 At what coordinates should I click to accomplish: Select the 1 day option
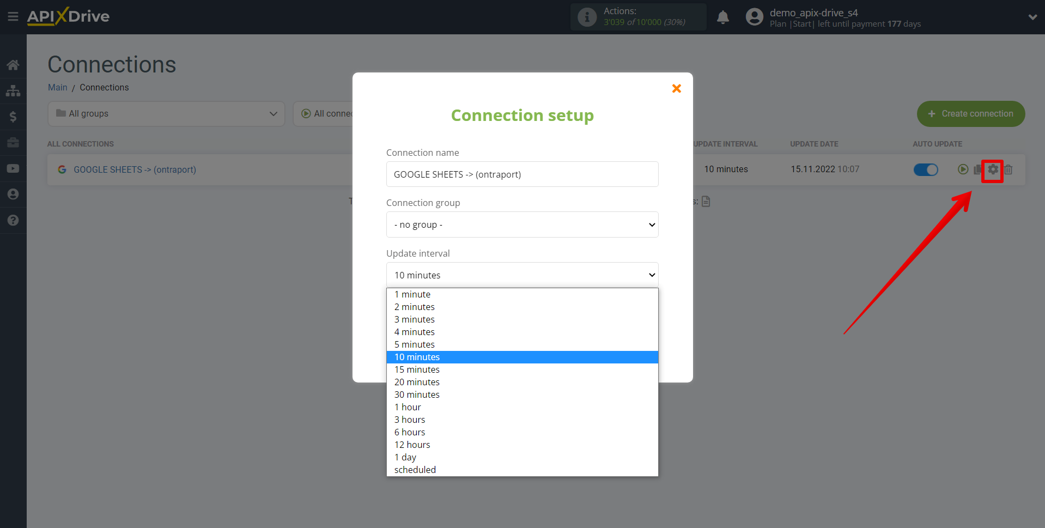(522, 457)
